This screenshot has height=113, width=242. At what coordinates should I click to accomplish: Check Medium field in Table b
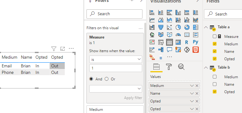pyautogui.click(x=215, y=77)
